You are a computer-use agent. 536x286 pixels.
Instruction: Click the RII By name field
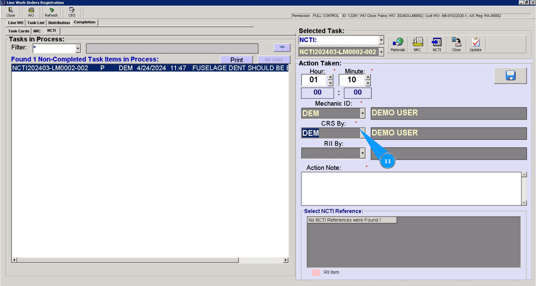point(449,154)
